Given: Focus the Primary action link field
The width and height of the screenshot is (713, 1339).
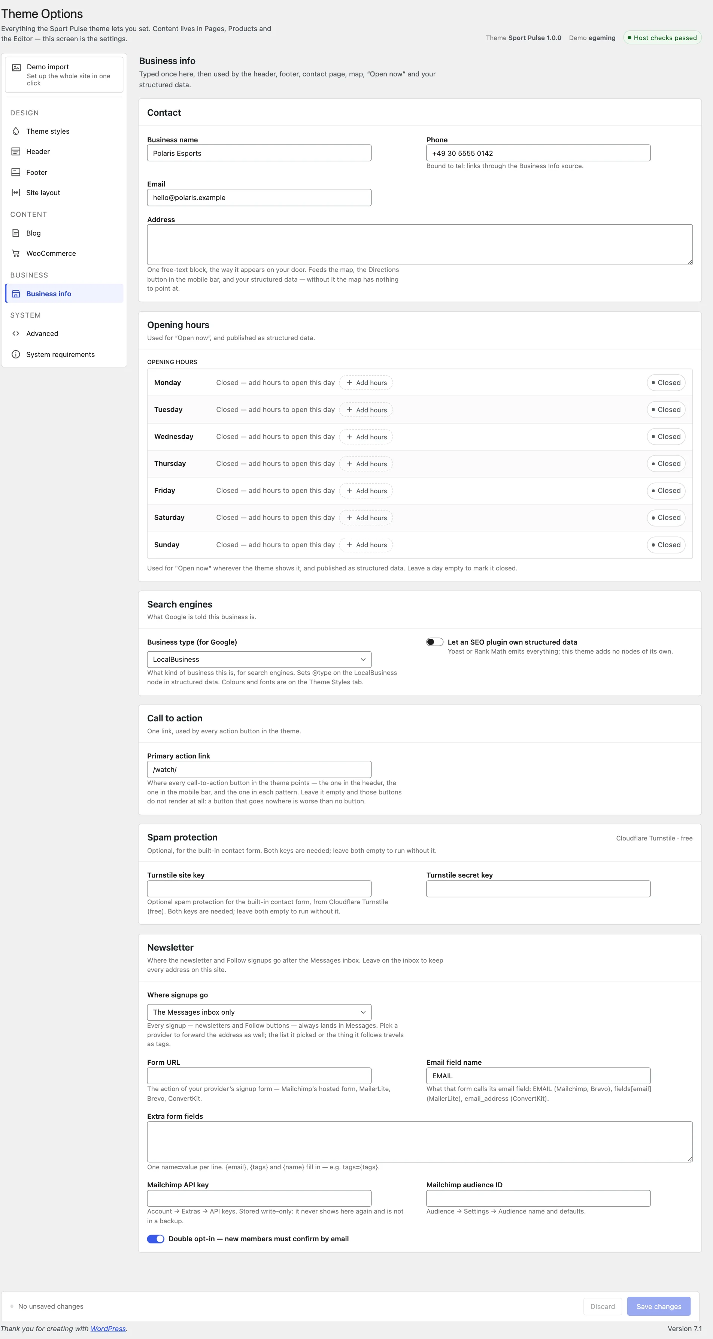Looking at the screenshot, I should tap(259, 769).
